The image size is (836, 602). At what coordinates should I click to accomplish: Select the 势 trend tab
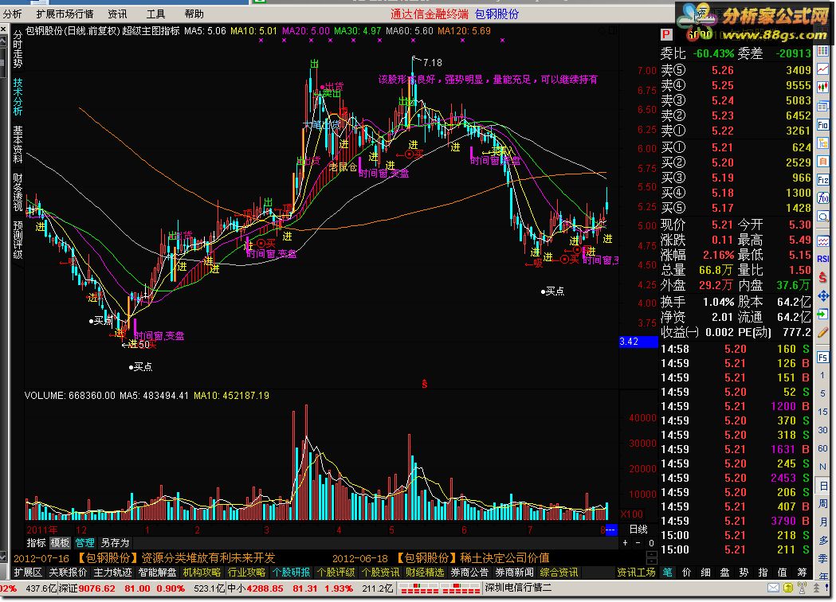pyautogui.click(x=744, y=573)
